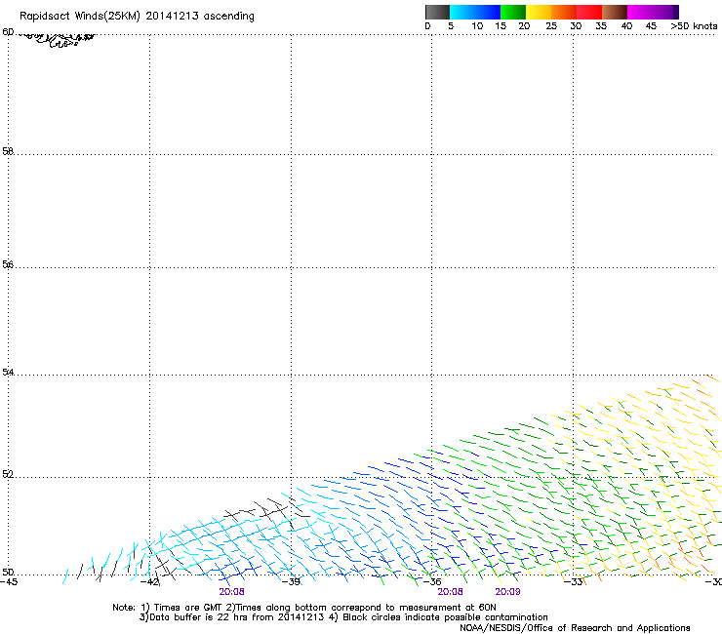Screen dimensions: 722x634
Task: Click the '40' label under the color bar
Action: [626, 26]
